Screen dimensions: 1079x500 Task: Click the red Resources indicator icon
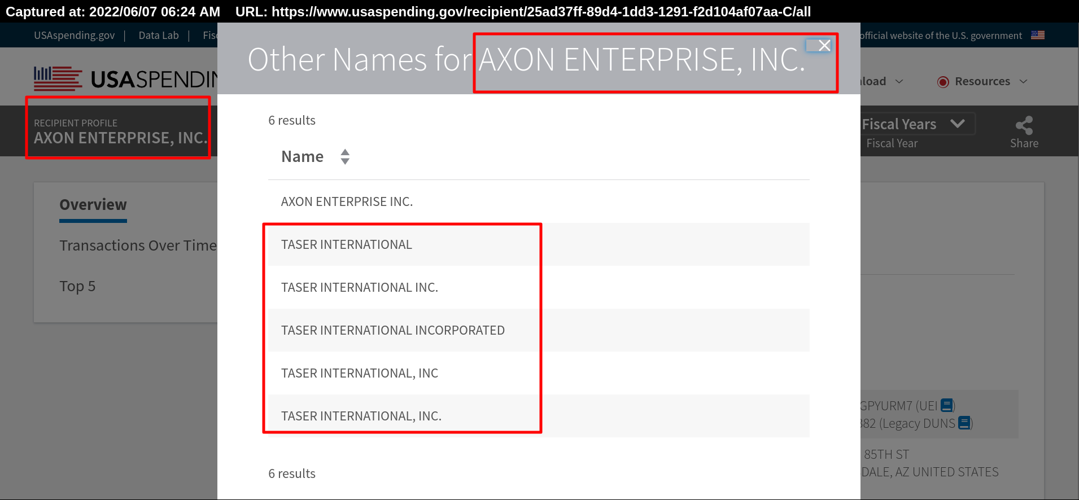click(943, 82)
